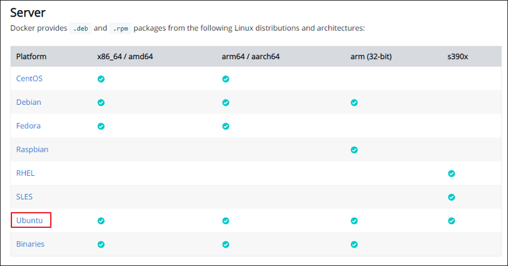This screenshot has height=266, width=508.
Task: Click the Server heading
Action: (x=28, y=13)
